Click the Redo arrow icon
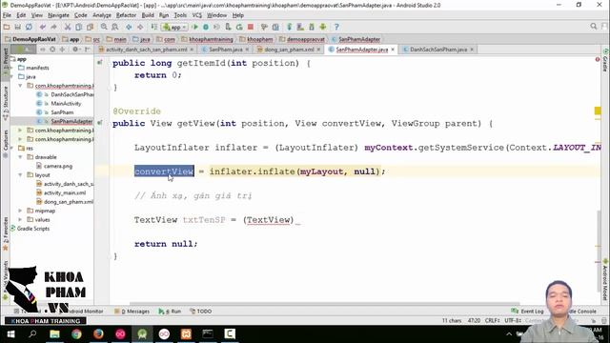Image resolution: width=610 pixels, height=343 pixels. click(x=53, y=27)
